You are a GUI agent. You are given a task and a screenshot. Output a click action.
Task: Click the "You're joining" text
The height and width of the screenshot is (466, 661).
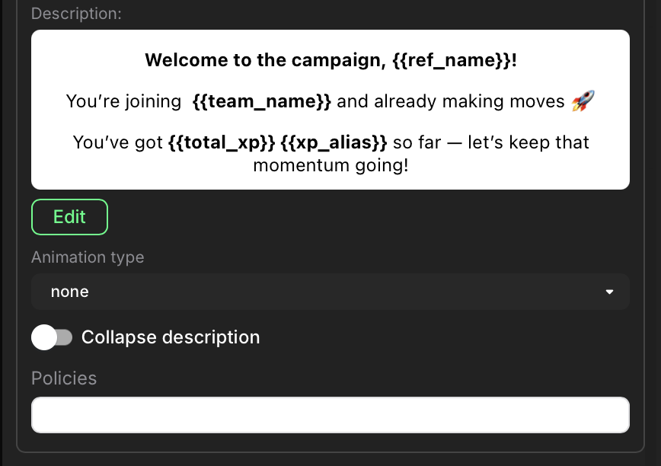click(123, 101)
